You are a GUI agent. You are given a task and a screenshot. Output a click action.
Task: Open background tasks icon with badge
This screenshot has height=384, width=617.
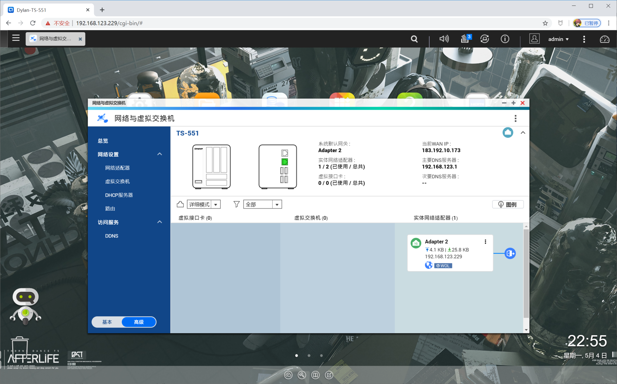pyautogui.click(x=465, y=39)
